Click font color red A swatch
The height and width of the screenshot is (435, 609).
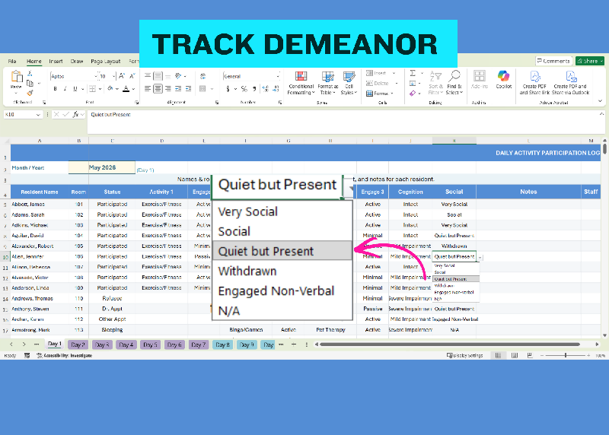126,89
